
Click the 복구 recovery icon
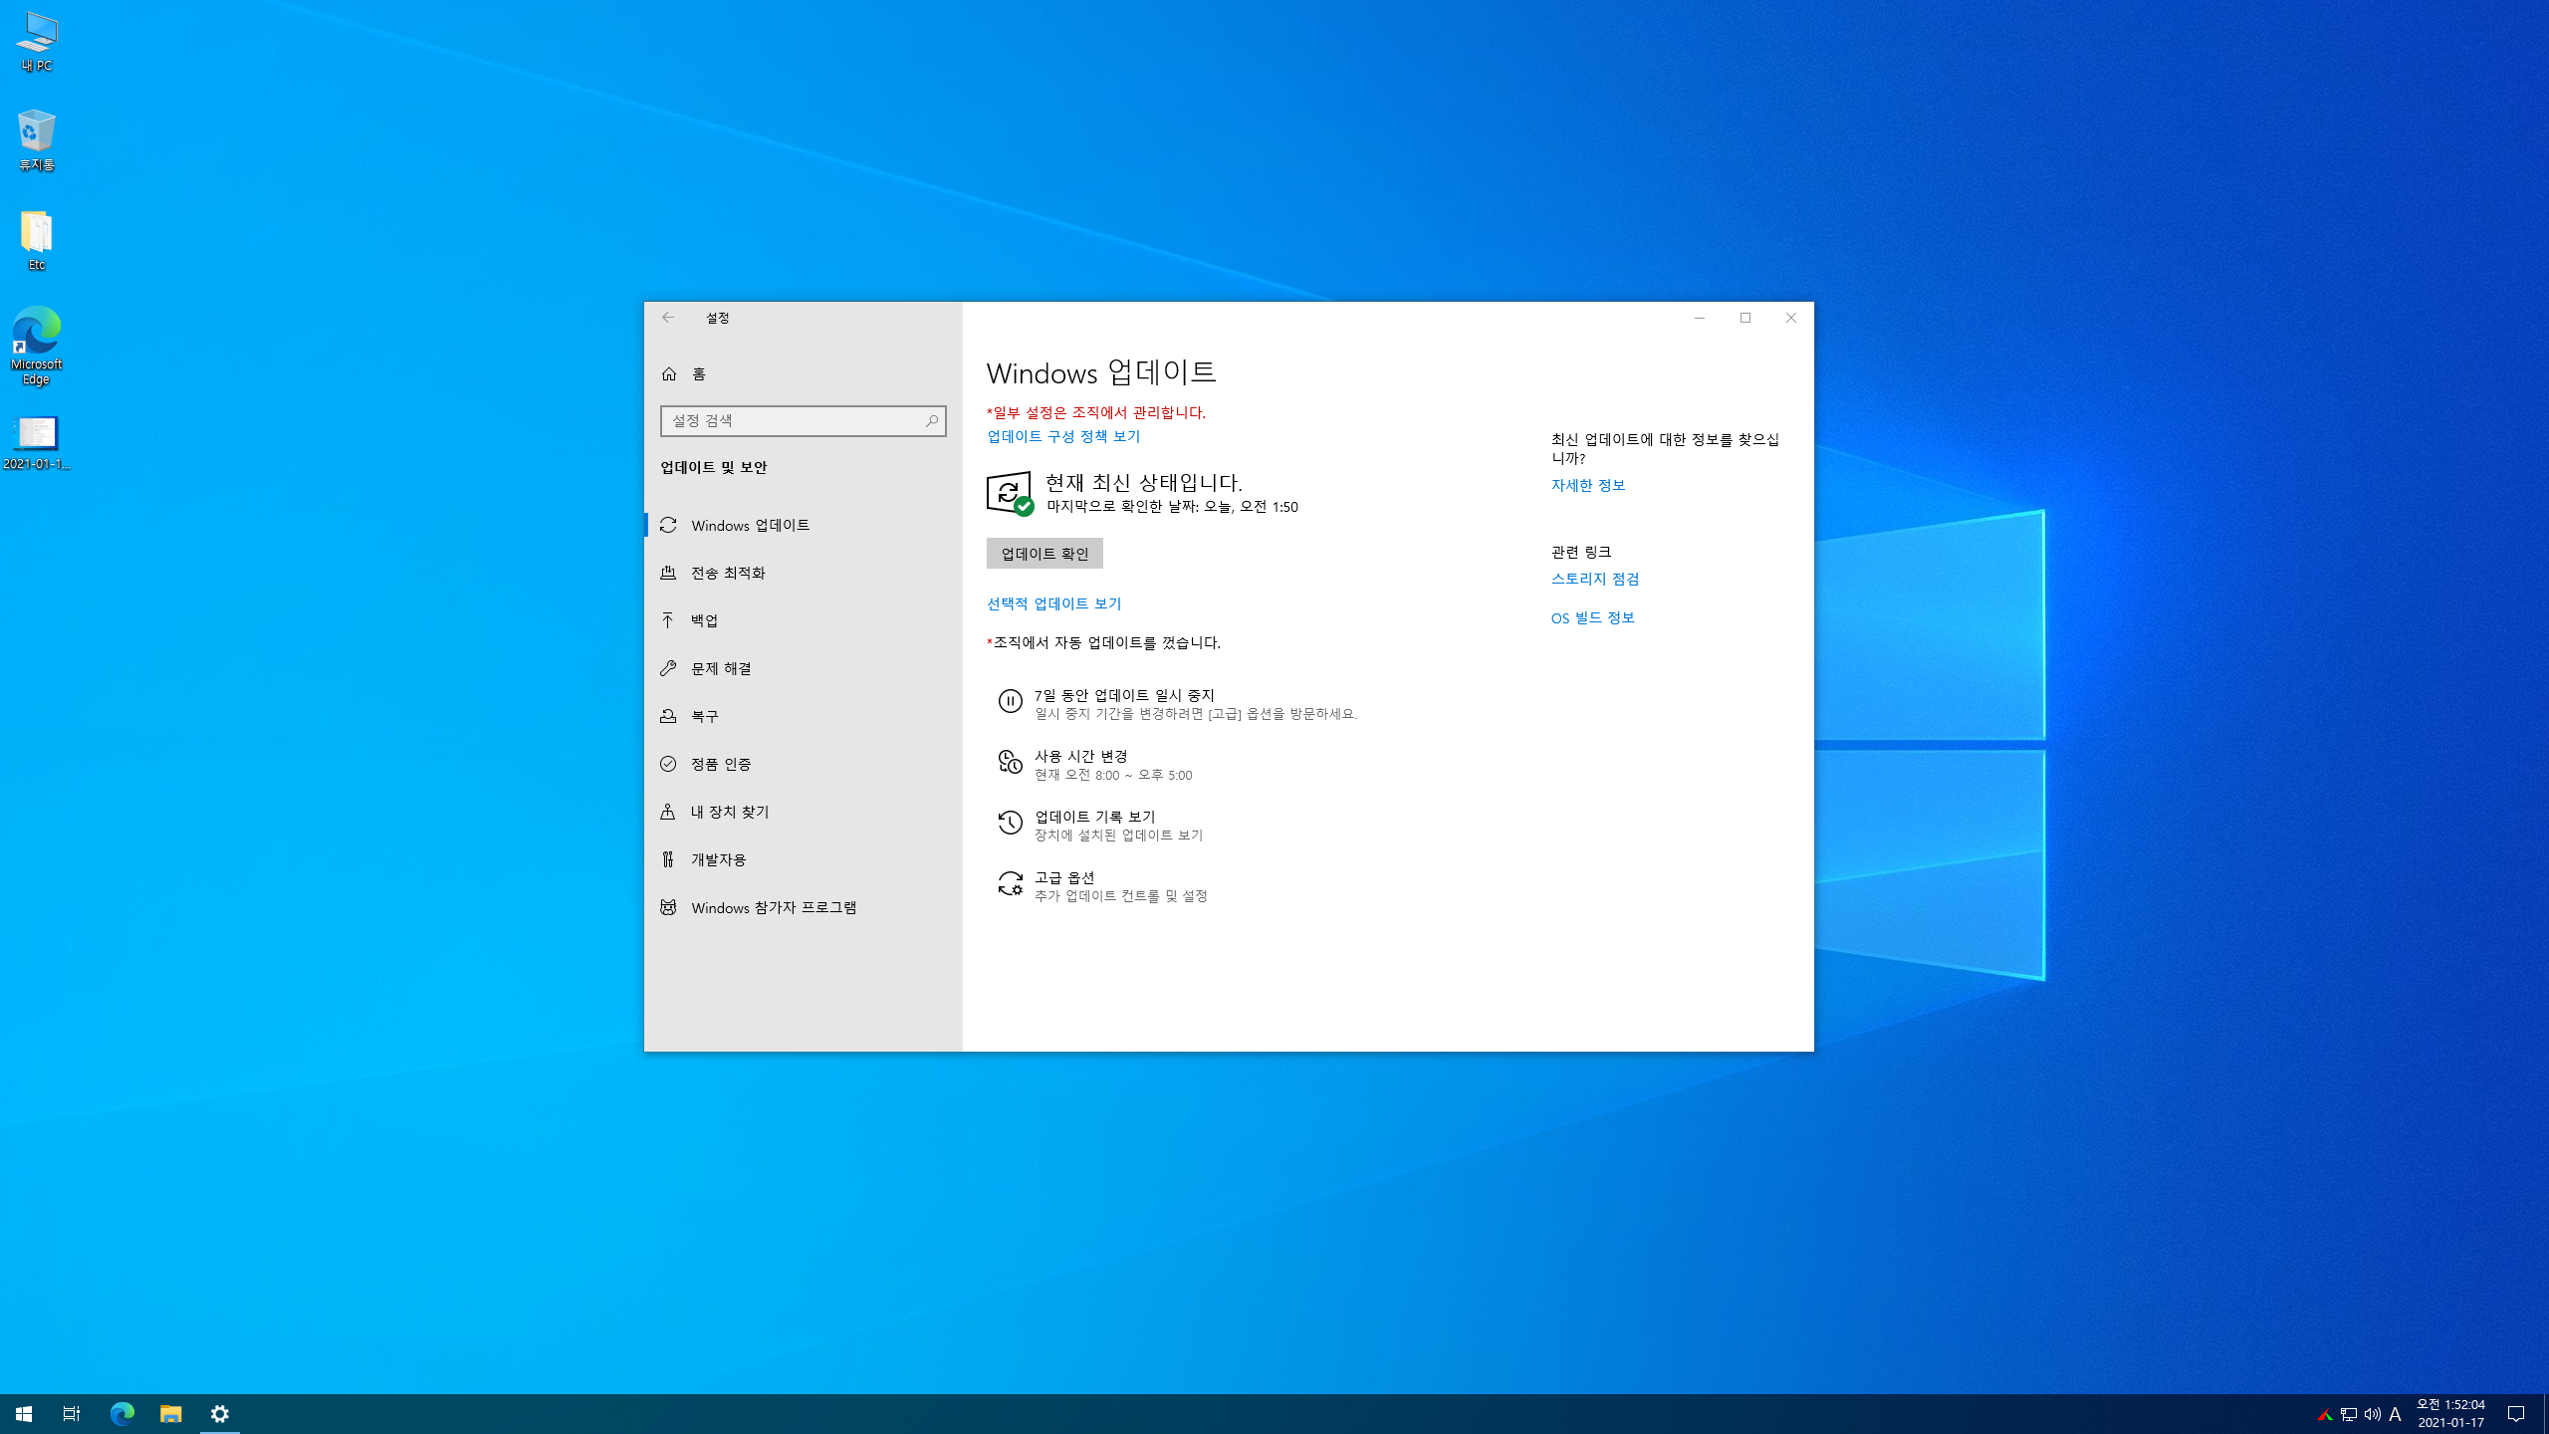668,716
